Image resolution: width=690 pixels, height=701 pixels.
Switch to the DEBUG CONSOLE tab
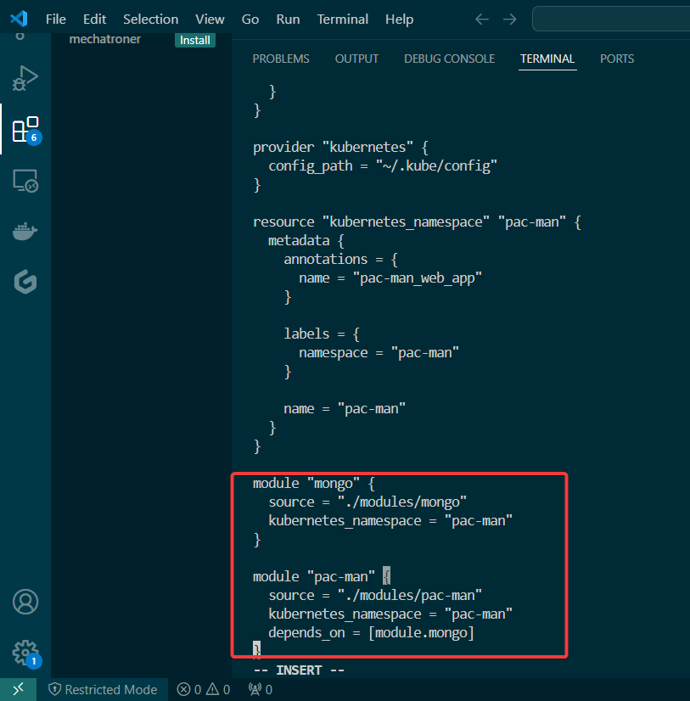pyautogui.click(x=449, y=59)
